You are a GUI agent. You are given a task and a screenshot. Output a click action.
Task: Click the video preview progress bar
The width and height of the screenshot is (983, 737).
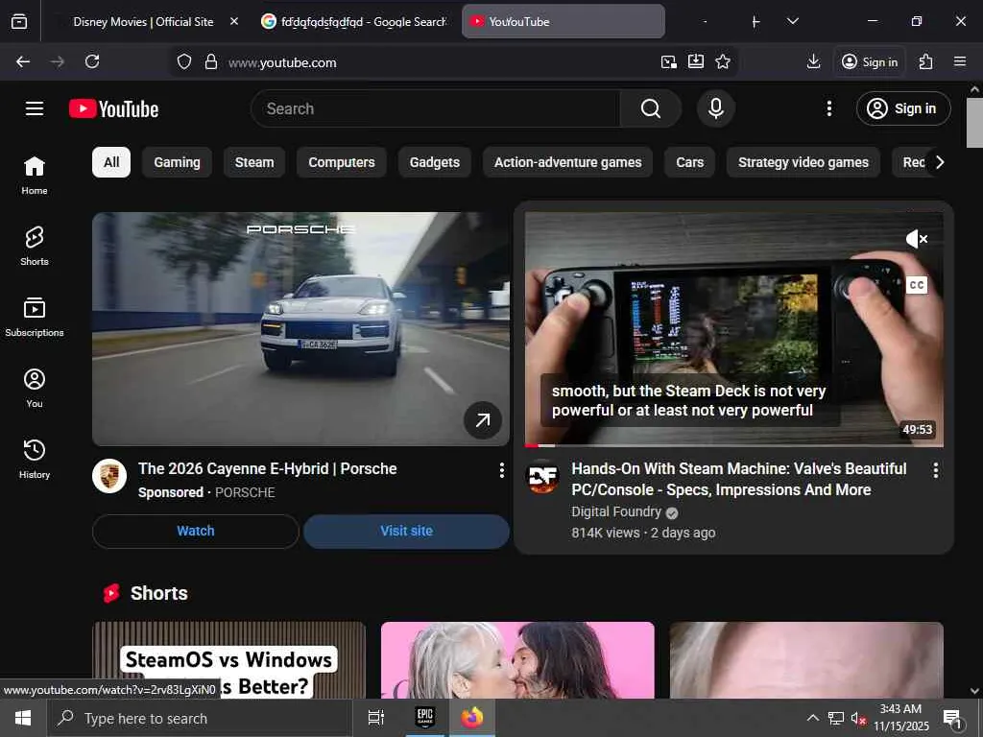(x=733, y=445)
